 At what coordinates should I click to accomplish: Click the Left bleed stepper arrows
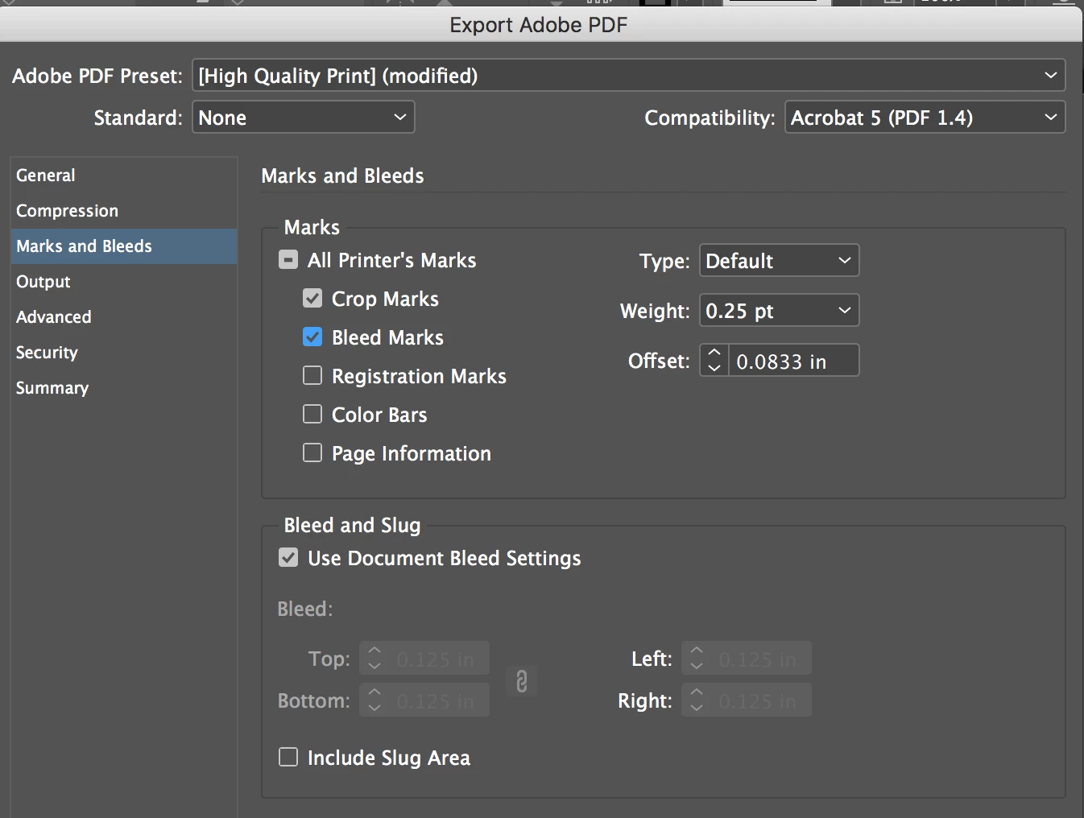[697, 659]
